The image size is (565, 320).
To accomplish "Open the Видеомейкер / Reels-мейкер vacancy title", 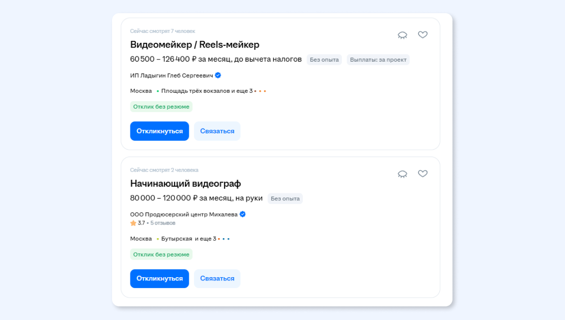I will (x=195, y=45).
